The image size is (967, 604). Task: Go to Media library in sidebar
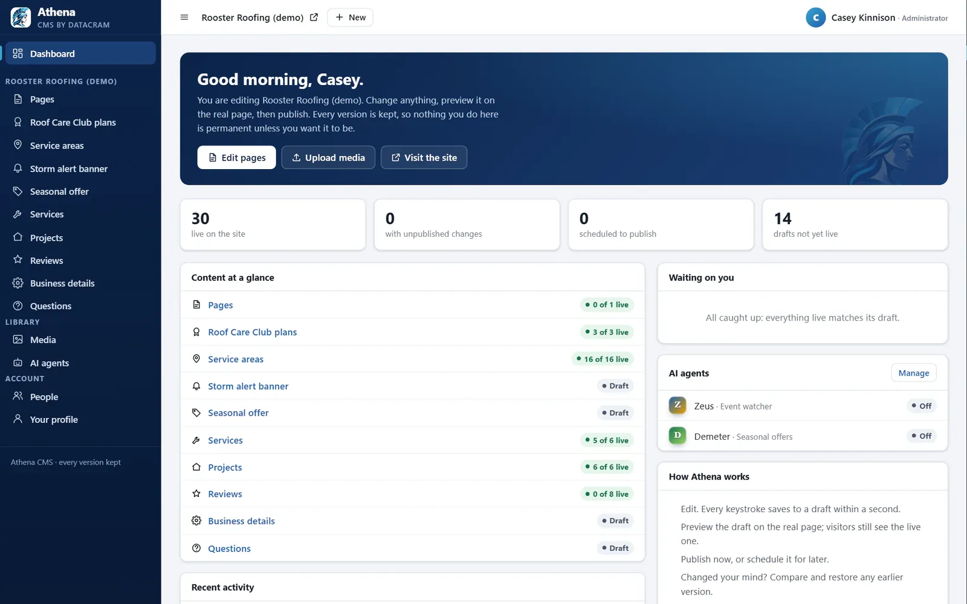click(80, 339)
